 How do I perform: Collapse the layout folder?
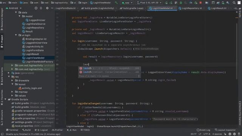[12, 84]
